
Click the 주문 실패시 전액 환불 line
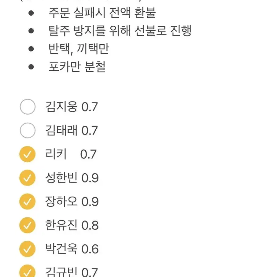pos(102,13)
